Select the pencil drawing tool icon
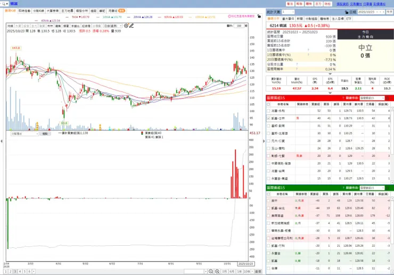Viewport: 394px width, 275px height. tap(132, 26)
